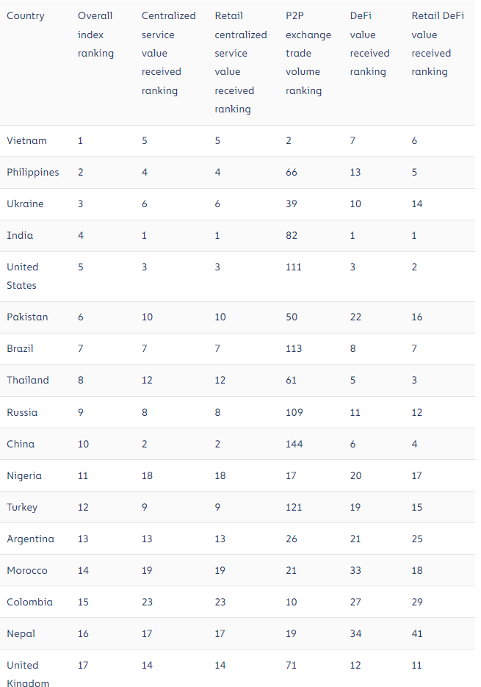The height and width of the screenshot is (687, 481).
Task: Click Turkey's P2P ranking value 121
Action: pos(294,507)
